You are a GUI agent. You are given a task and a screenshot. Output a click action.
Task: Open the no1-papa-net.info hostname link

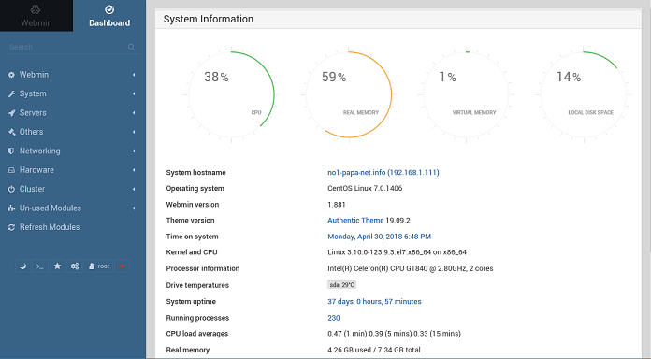pyautogui.click(x=383, y=173)
